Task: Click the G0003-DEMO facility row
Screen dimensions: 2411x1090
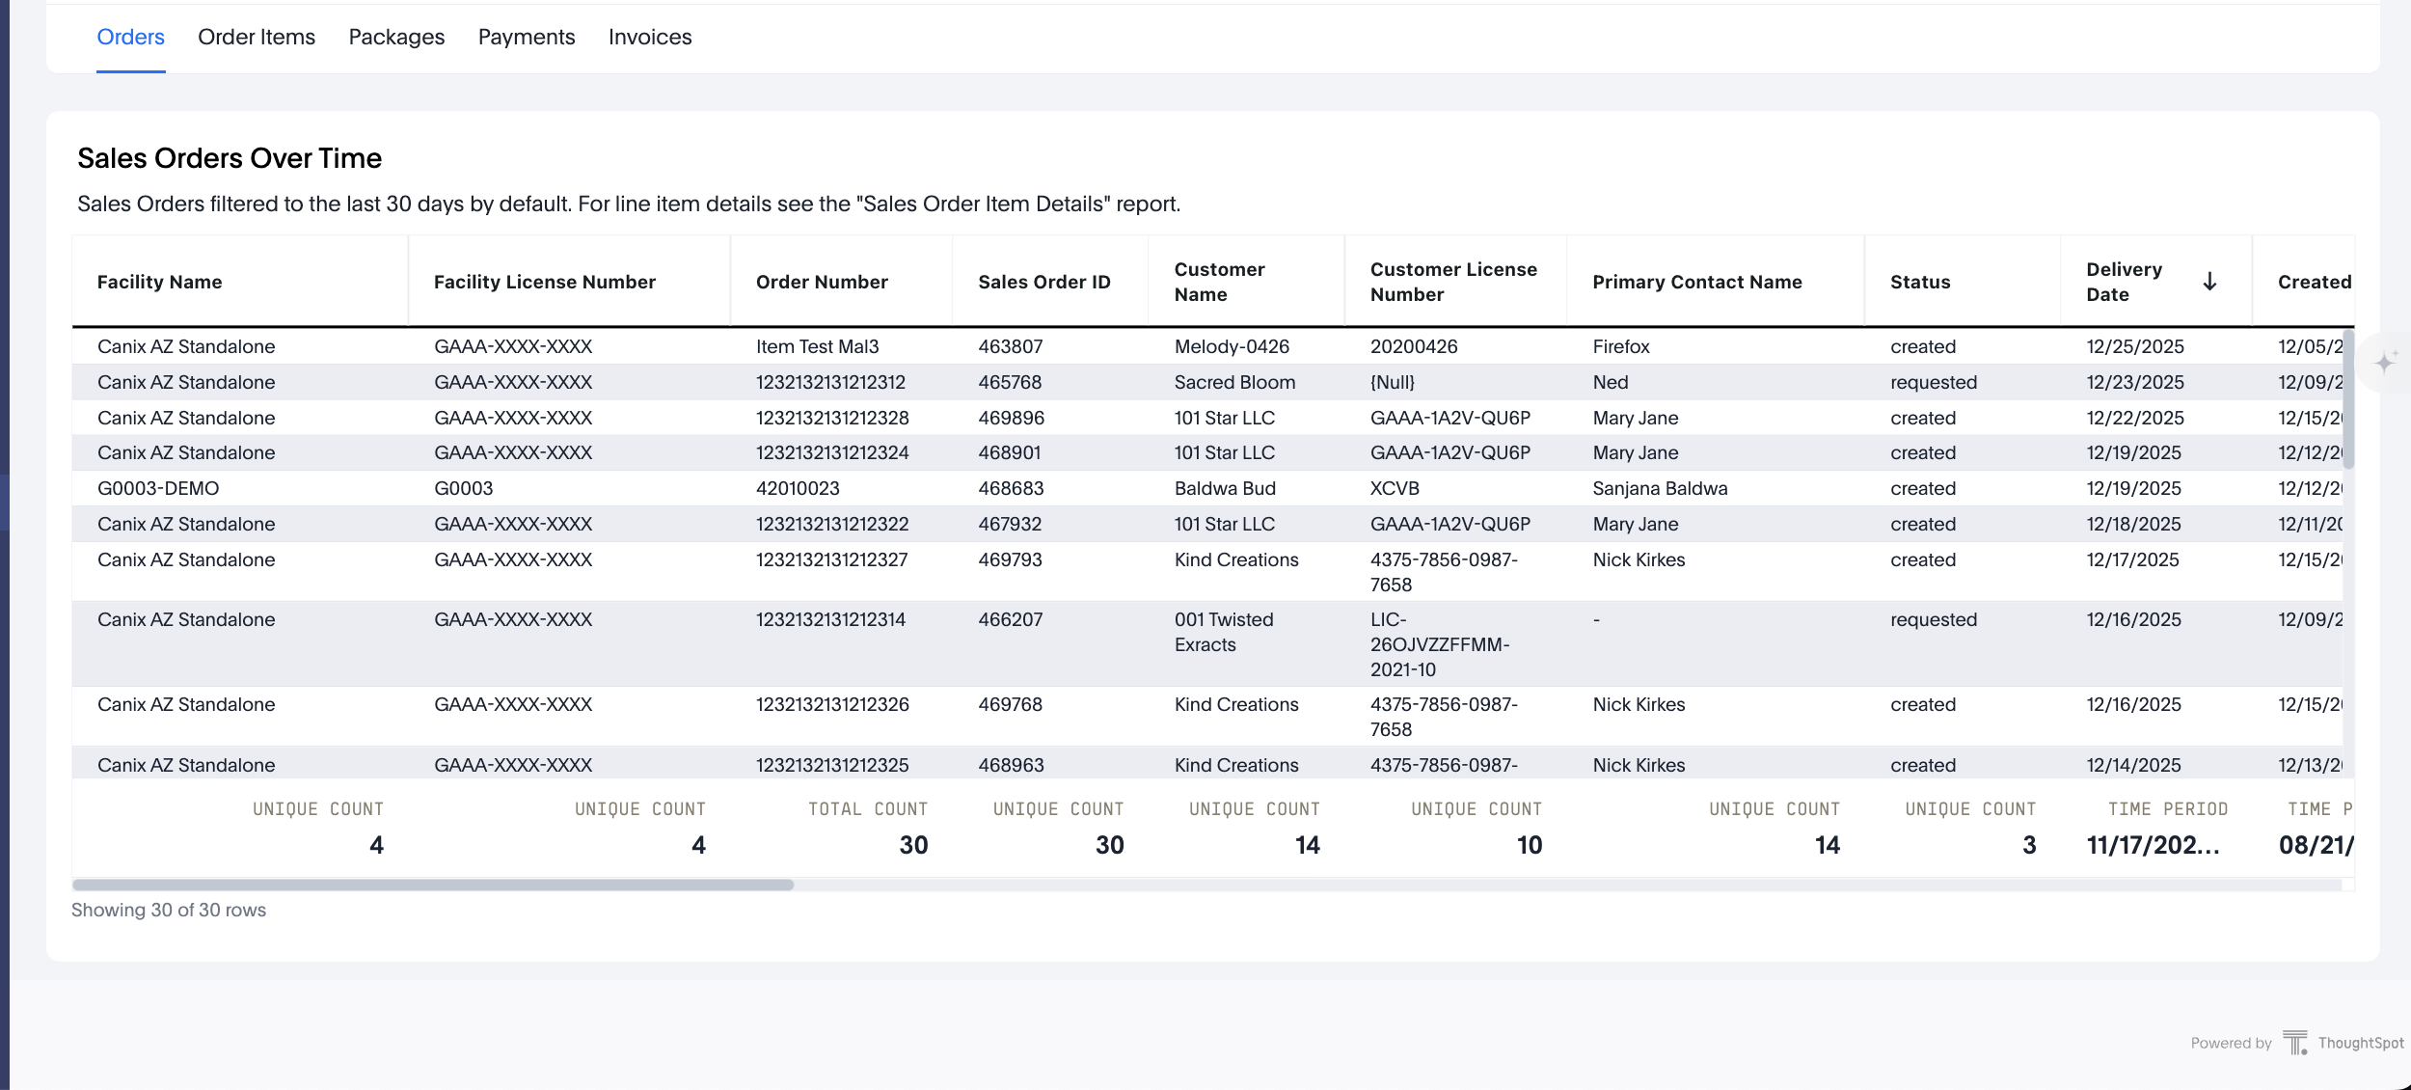Action: pos(158,488)
